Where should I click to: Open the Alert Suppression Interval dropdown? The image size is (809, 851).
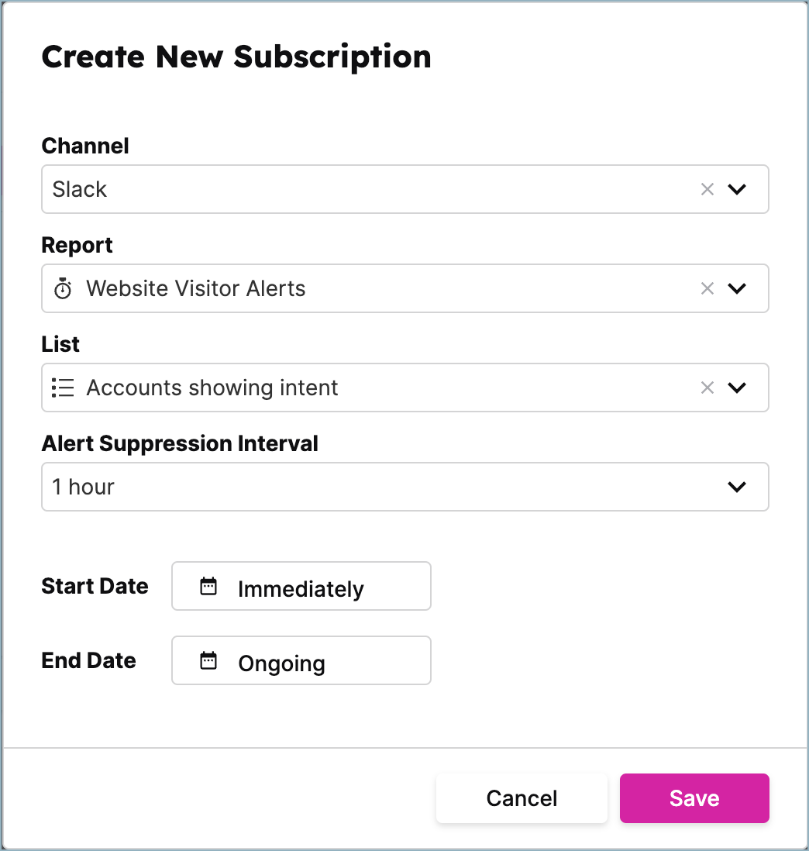pyautogui.click(x=737, y=487)
